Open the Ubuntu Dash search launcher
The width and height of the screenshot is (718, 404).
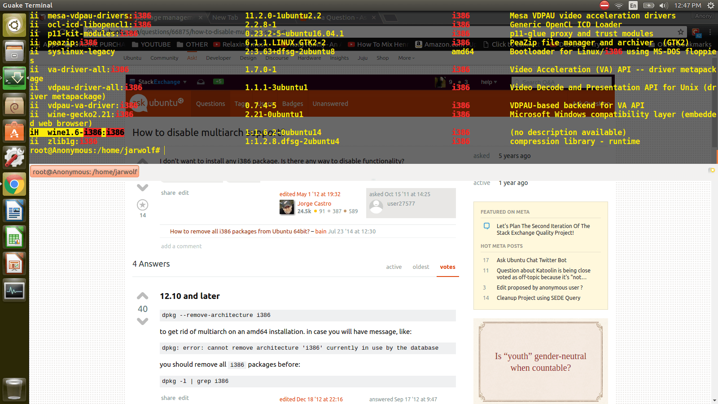(x=14, y=25)
